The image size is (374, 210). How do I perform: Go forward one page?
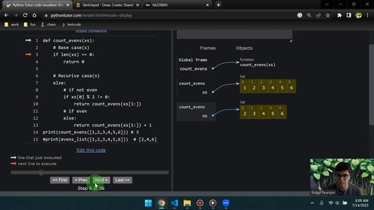[16, 15]
